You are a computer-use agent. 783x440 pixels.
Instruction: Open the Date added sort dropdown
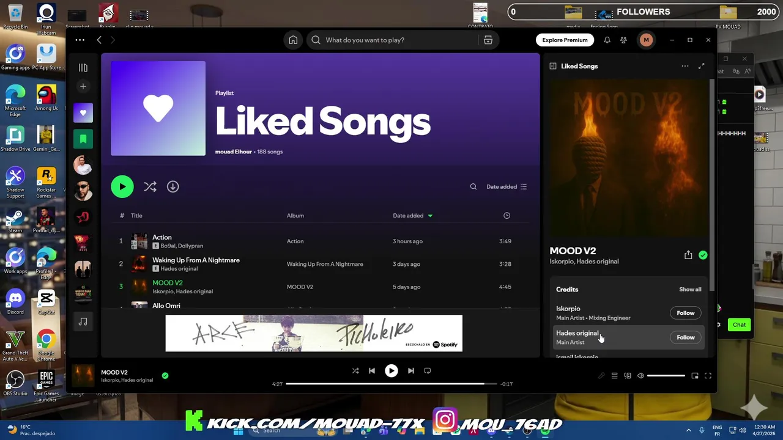(507, 186)
